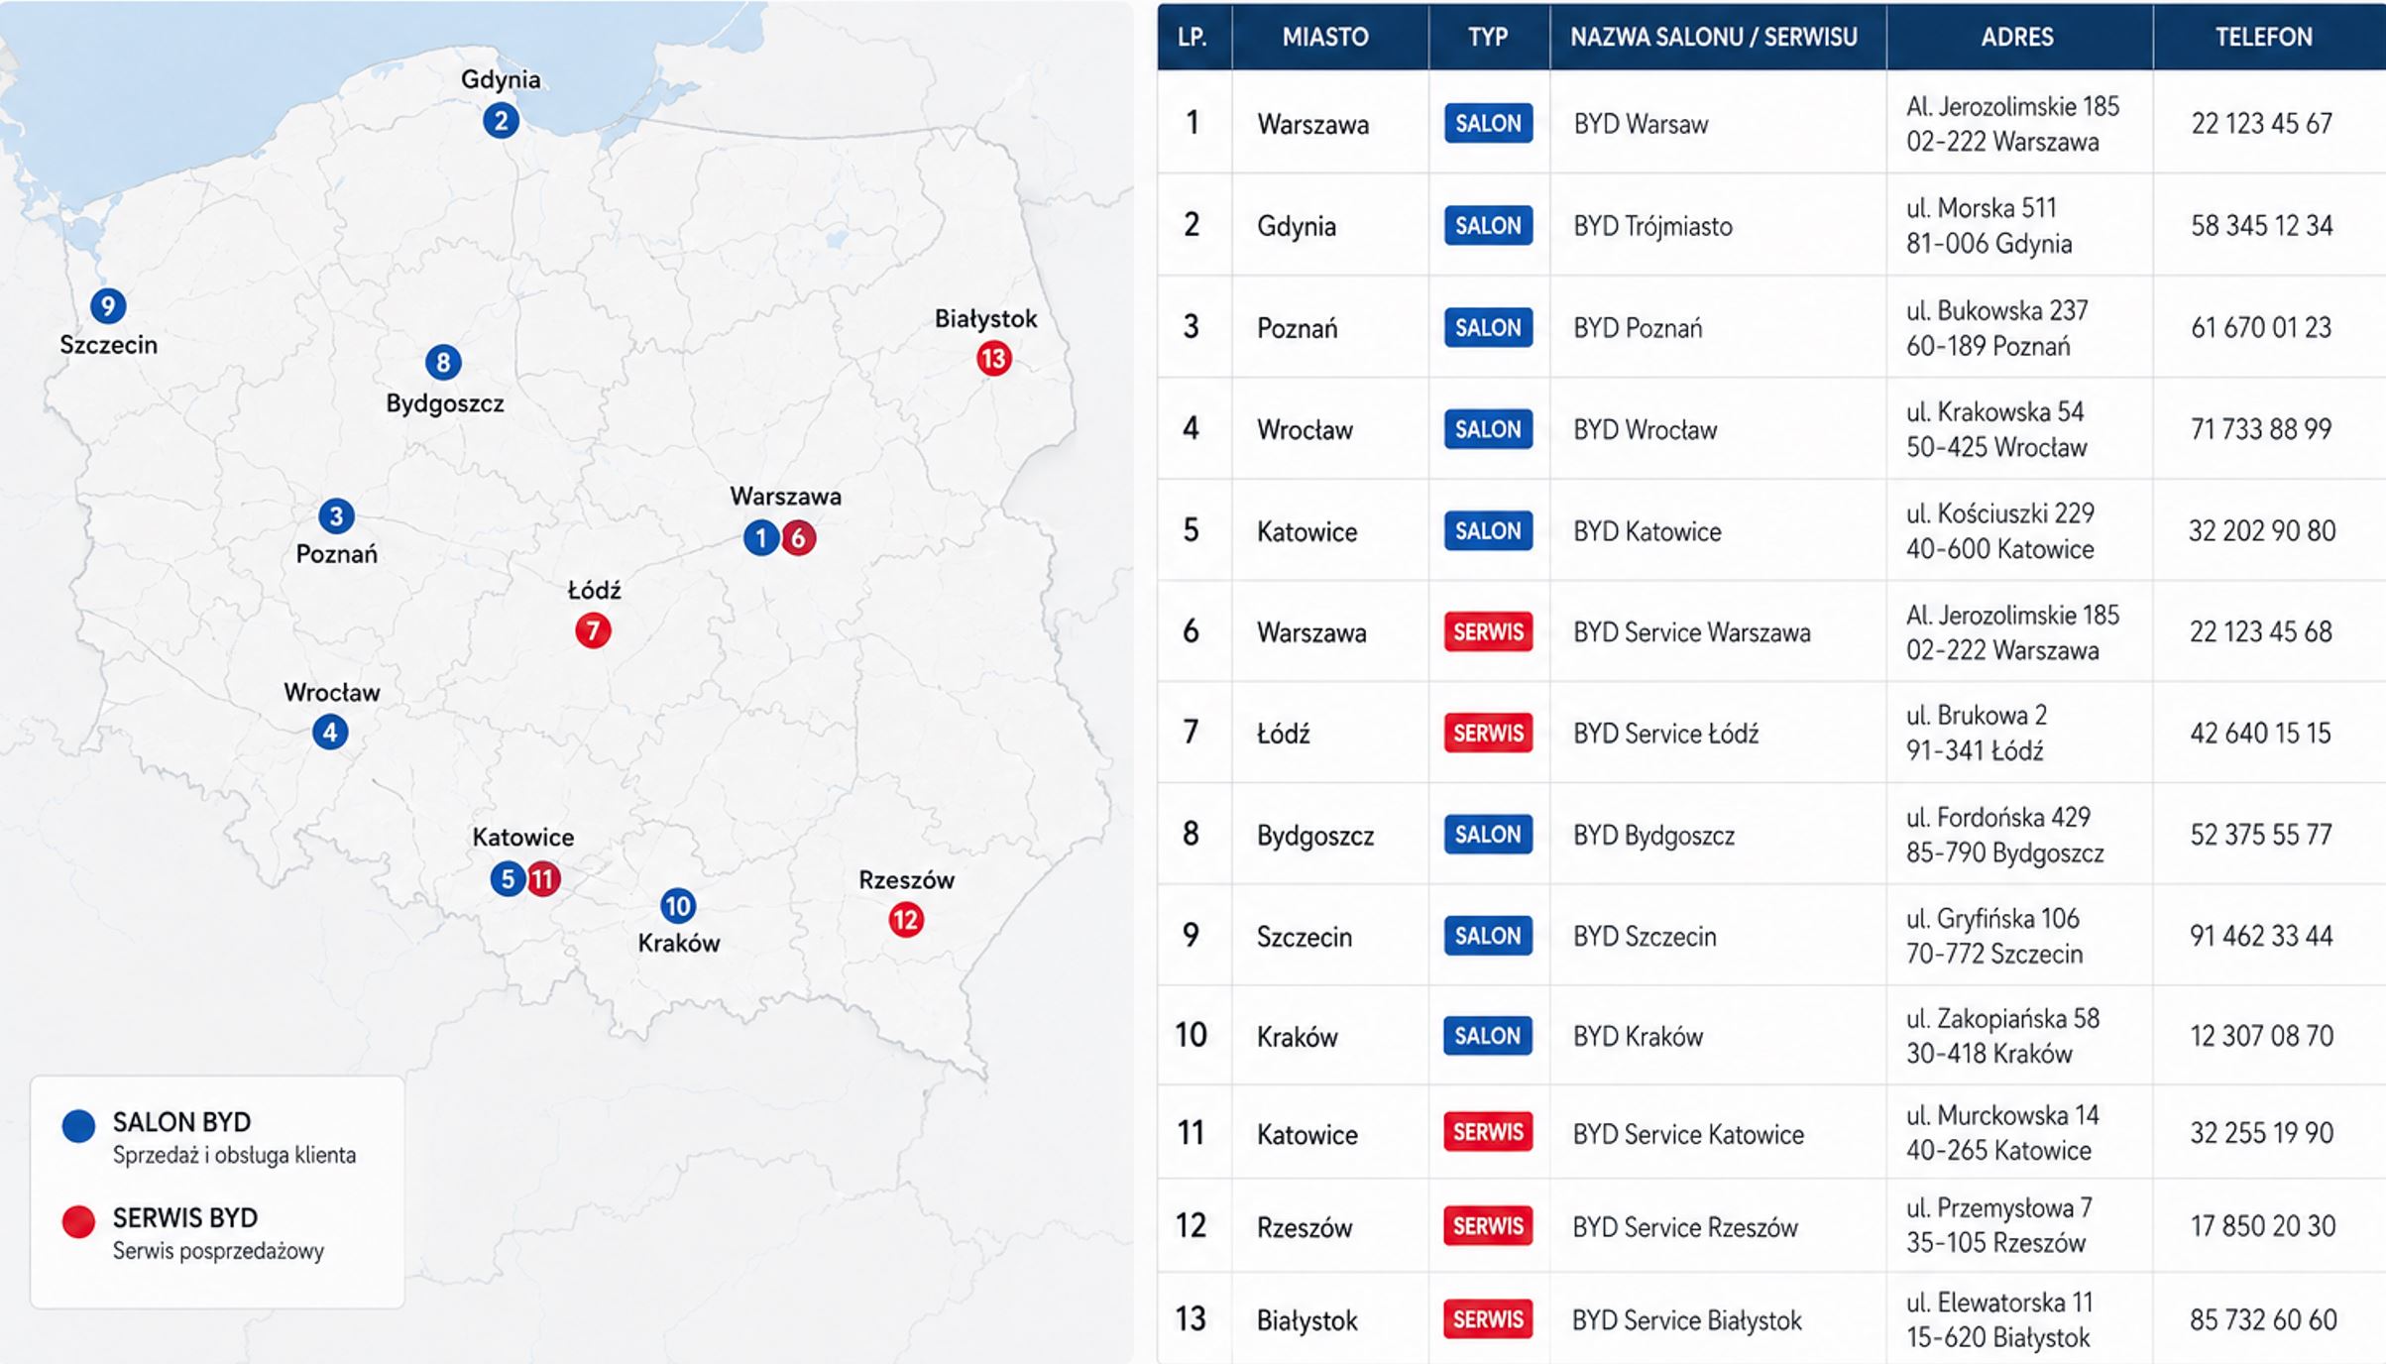Click address ul. Fordońska 429 Bydgoszcz

click(x=2004, y=835)
